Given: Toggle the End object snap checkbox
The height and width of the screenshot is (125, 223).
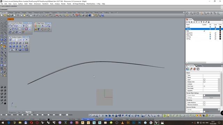Looking at the screenshot, I should point(1,115).
